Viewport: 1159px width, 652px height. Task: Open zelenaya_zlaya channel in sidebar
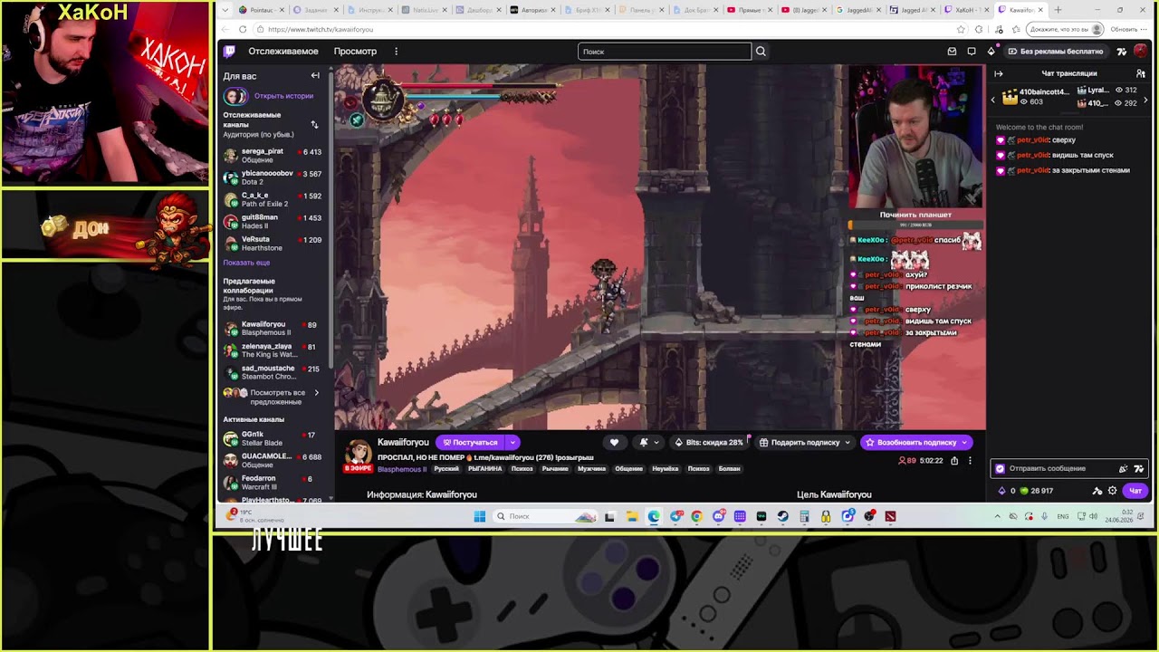(274, 350)
